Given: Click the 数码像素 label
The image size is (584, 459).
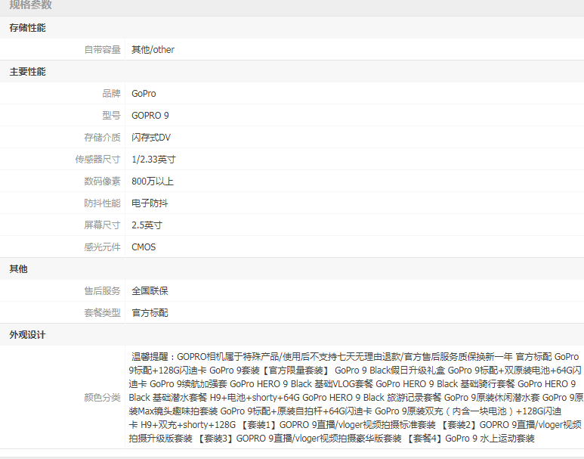Looking at the screenshot, I should [x=103, y=181].
